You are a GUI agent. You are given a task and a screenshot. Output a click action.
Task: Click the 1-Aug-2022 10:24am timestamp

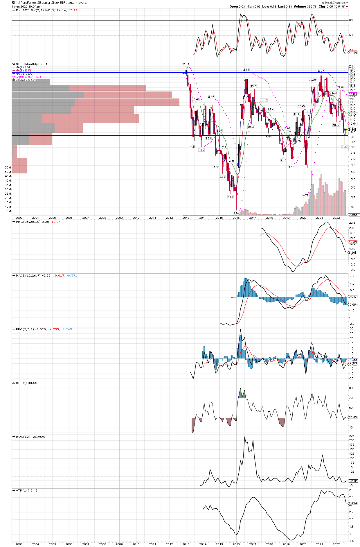(26, 6)
